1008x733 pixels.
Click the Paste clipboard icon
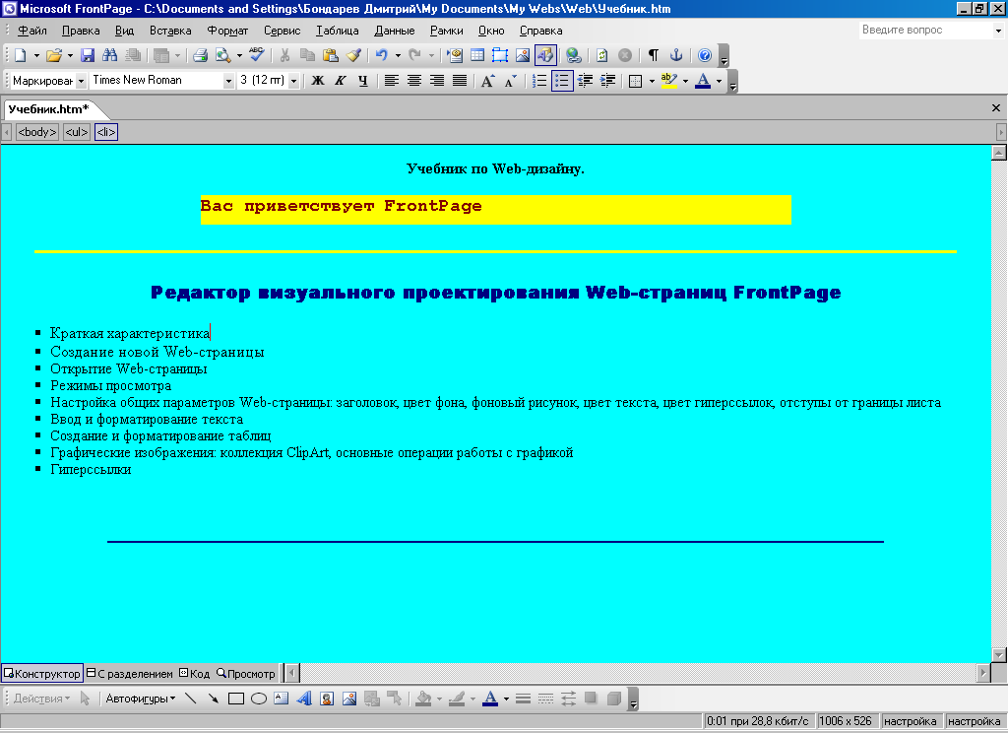coord(331,55)
